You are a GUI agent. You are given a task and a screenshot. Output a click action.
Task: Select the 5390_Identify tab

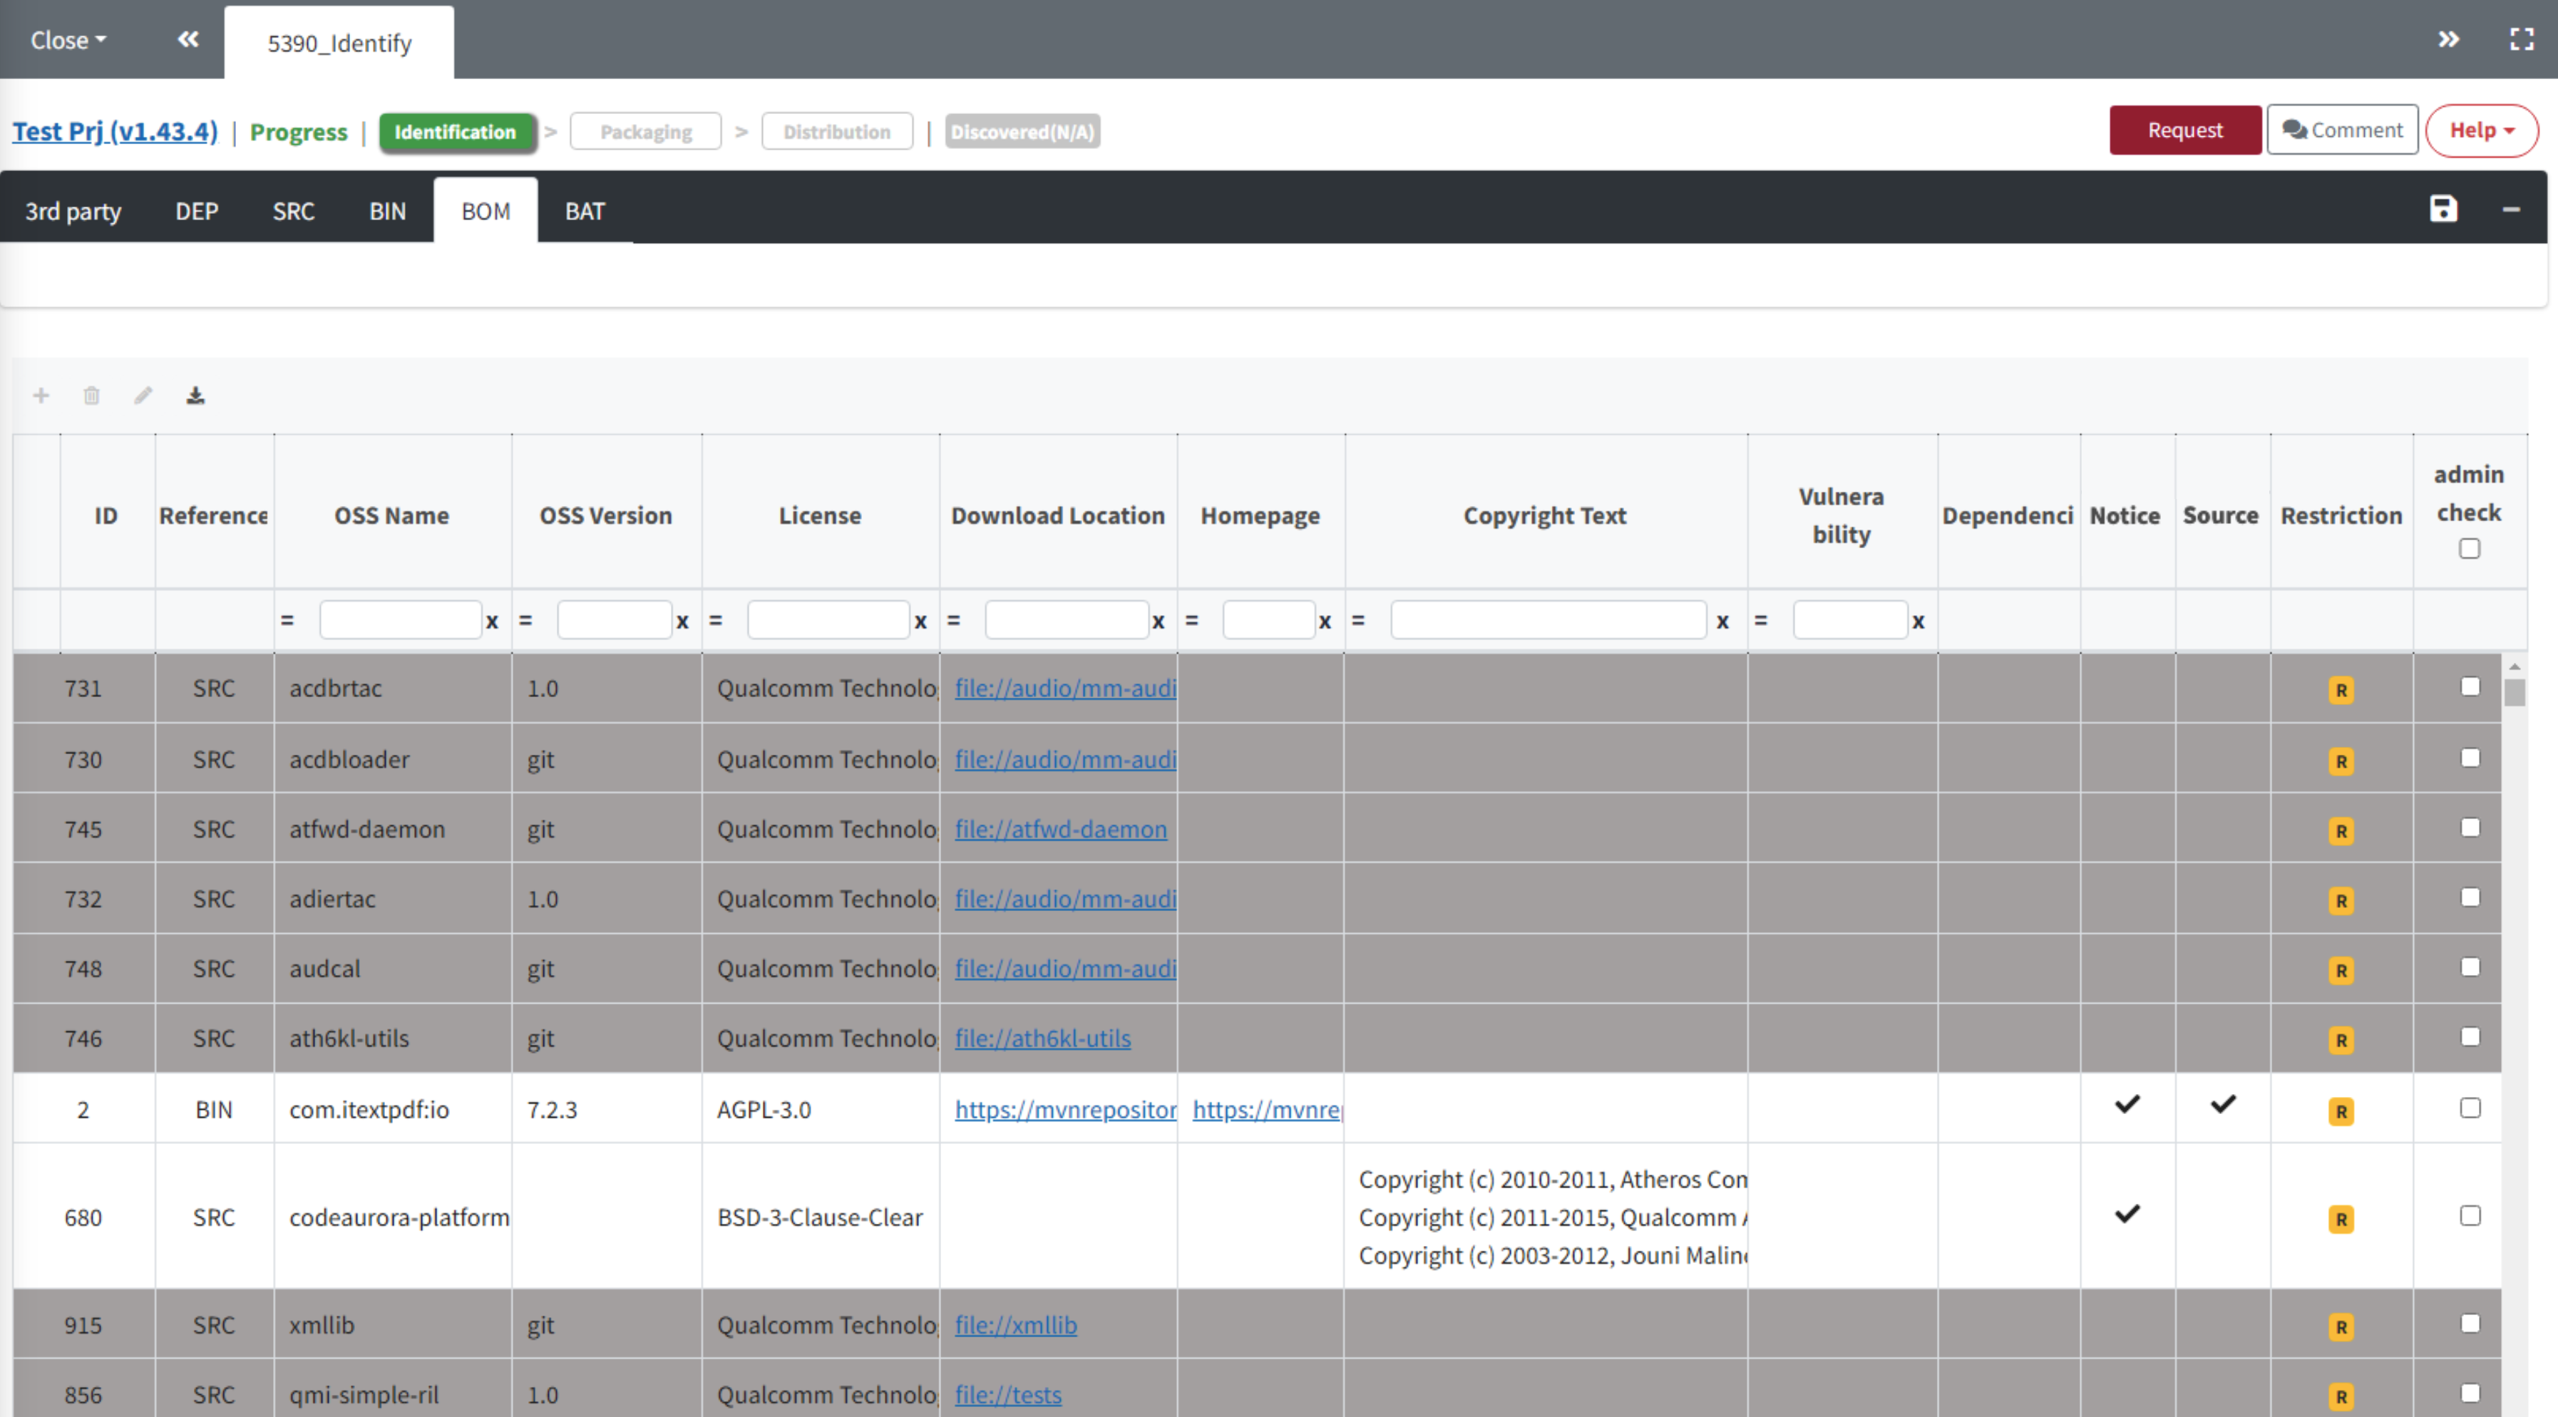pyautogui.click(x=339, y=43)
